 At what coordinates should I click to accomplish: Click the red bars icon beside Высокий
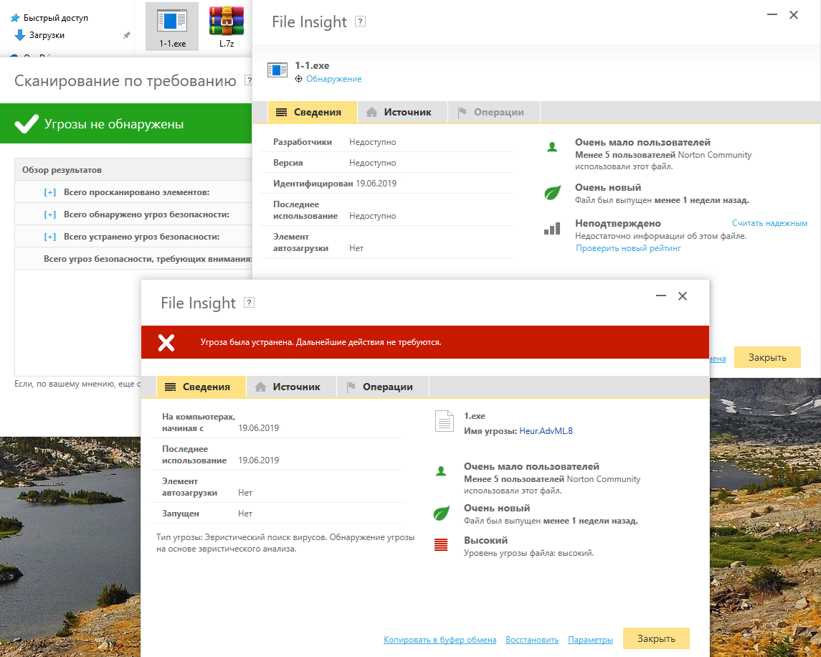click(x=441, y=545)
